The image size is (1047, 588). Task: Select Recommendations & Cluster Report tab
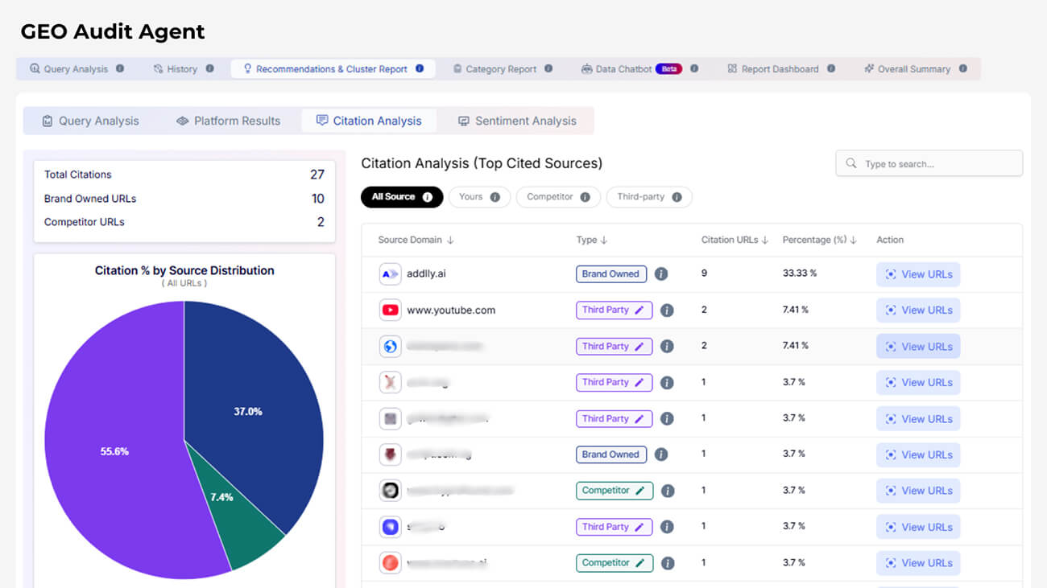(332, 69)
